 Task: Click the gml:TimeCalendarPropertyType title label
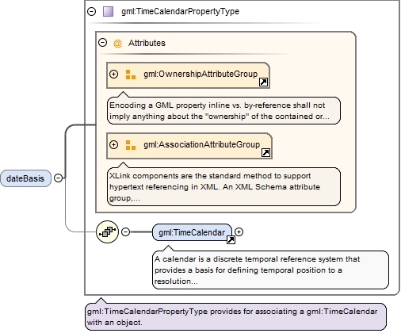click(x=181, y=11)
